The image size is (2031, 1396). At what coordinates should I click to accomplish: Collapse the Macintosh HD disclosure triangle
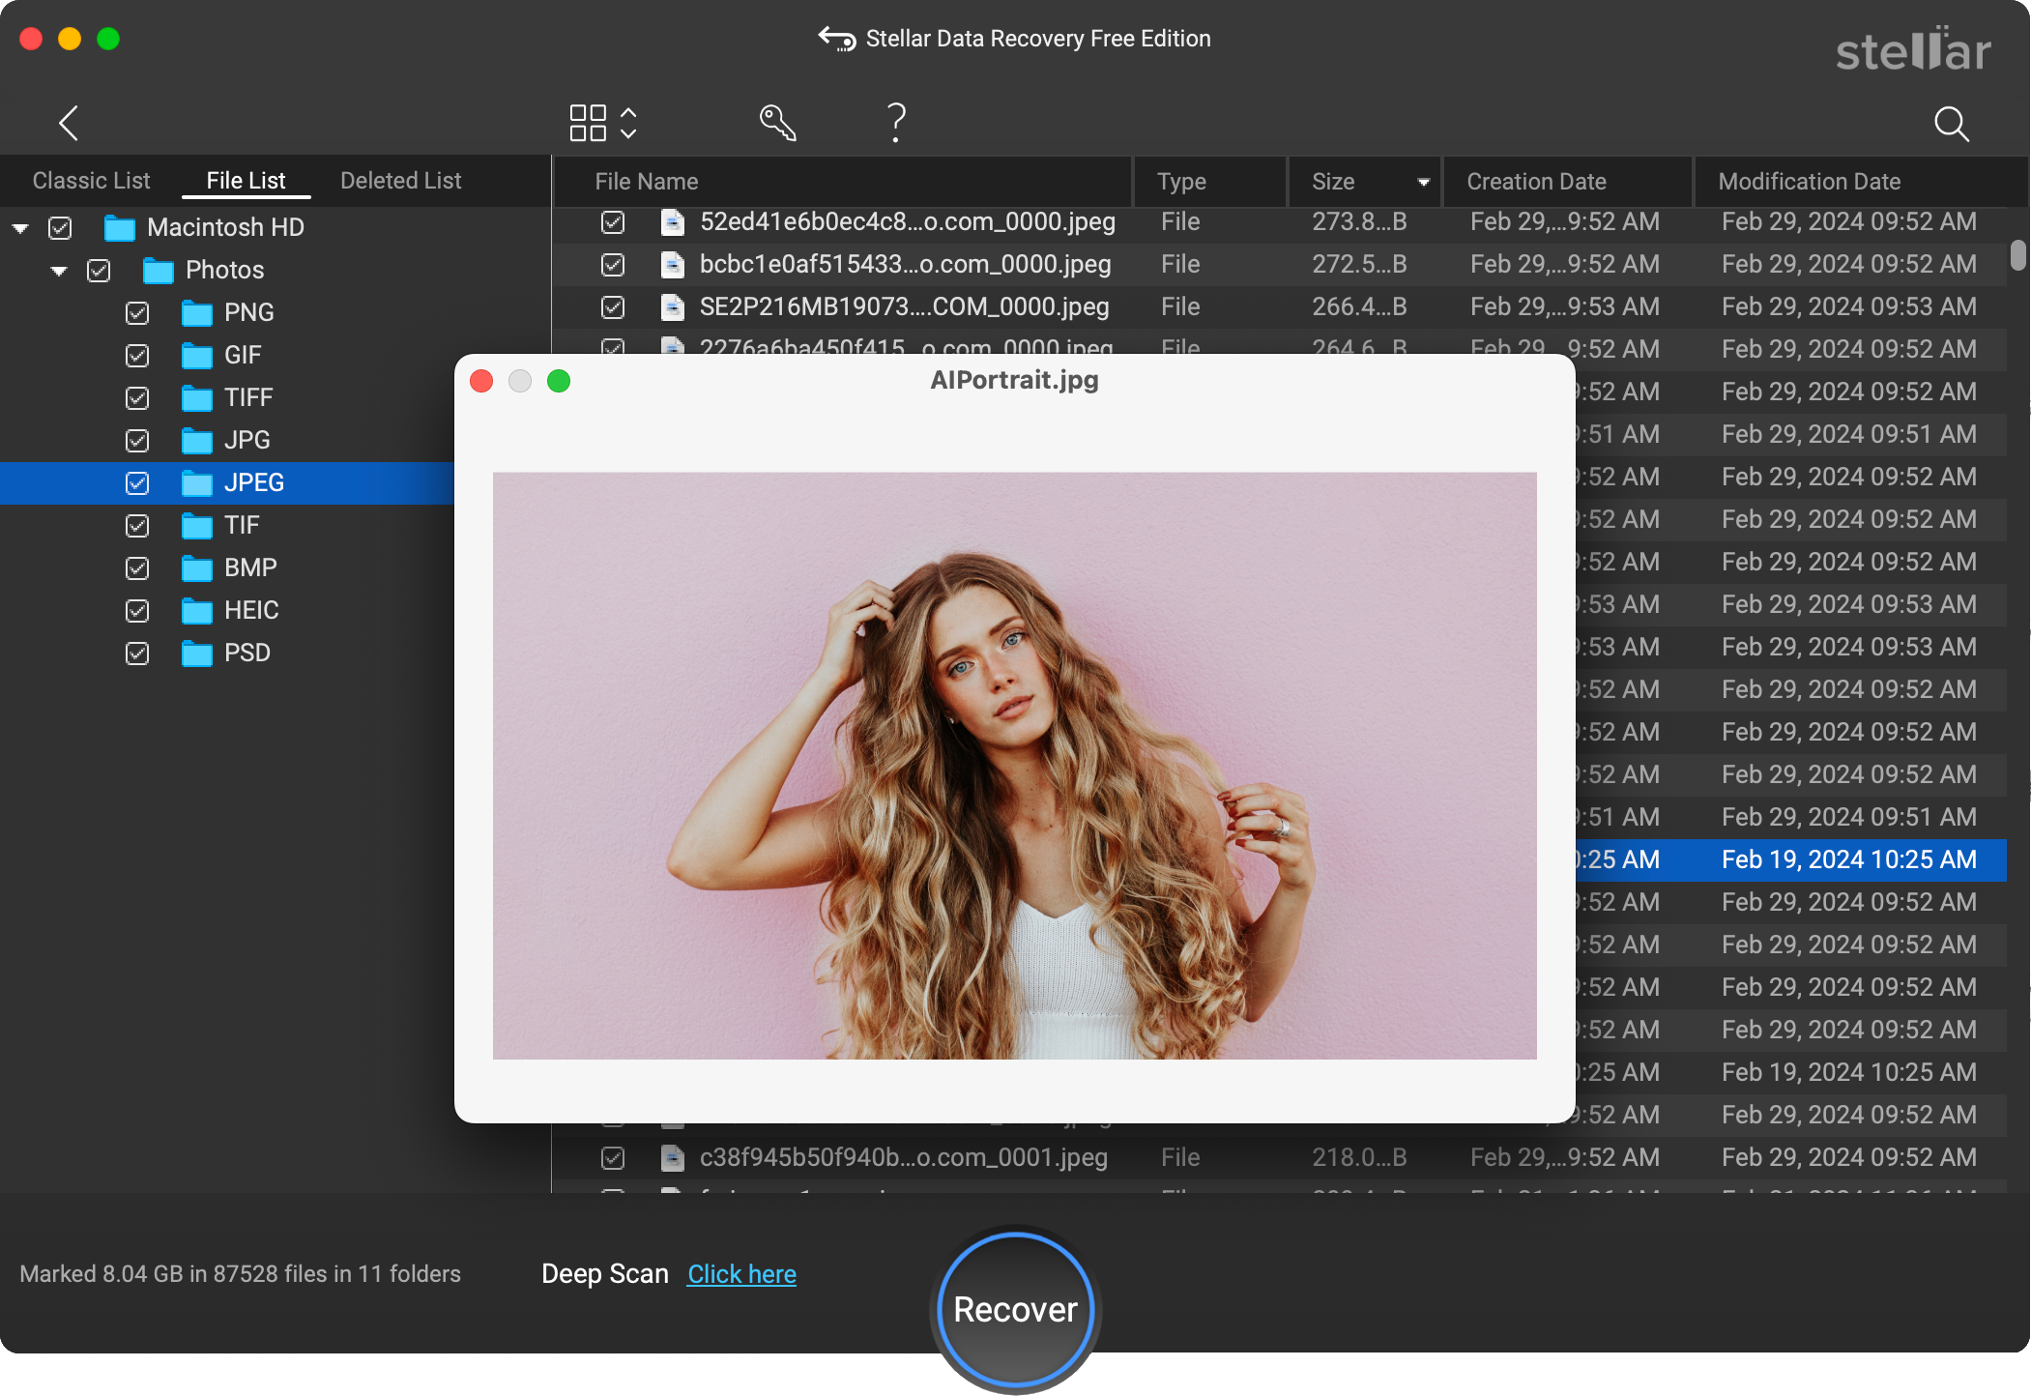19,227
